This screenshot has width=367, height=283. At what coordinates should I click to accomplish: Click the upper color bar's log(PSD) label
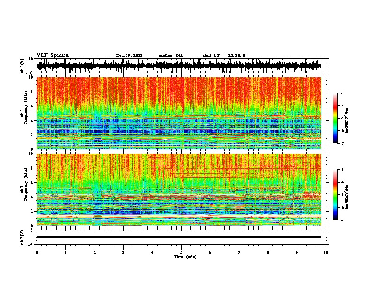tap(347, 120)
